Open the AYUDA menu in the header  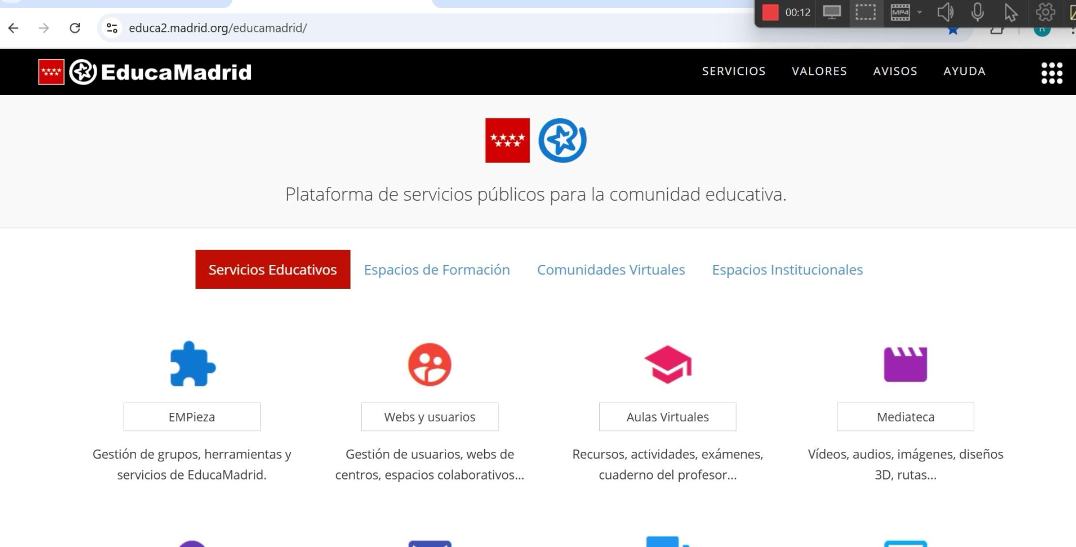[x=964, y=71]
